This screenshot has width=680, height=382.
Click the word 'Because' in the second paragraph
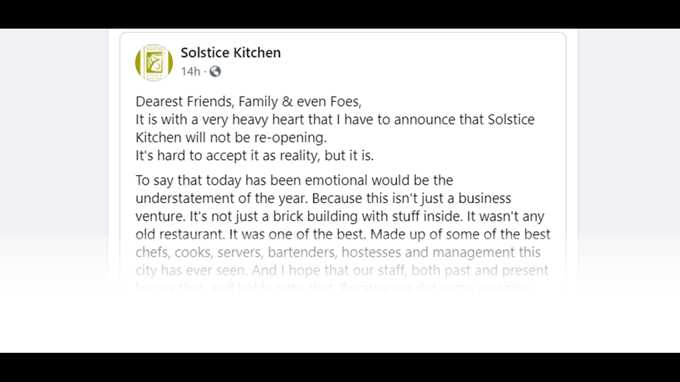click(x=337, y=198)
